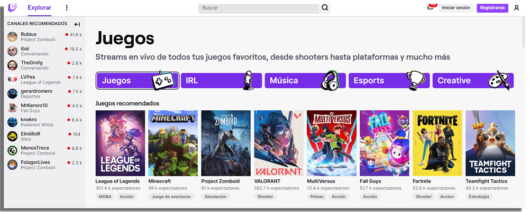Click the Registrarse button
Image resolution: width=529 pixels, height=212 pixels.
492,8
